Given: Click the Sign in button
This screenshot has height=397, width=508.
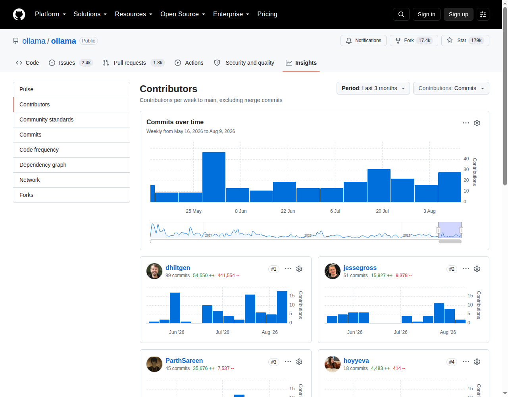Looking at the screenshot, I should [x=426, y=14].
